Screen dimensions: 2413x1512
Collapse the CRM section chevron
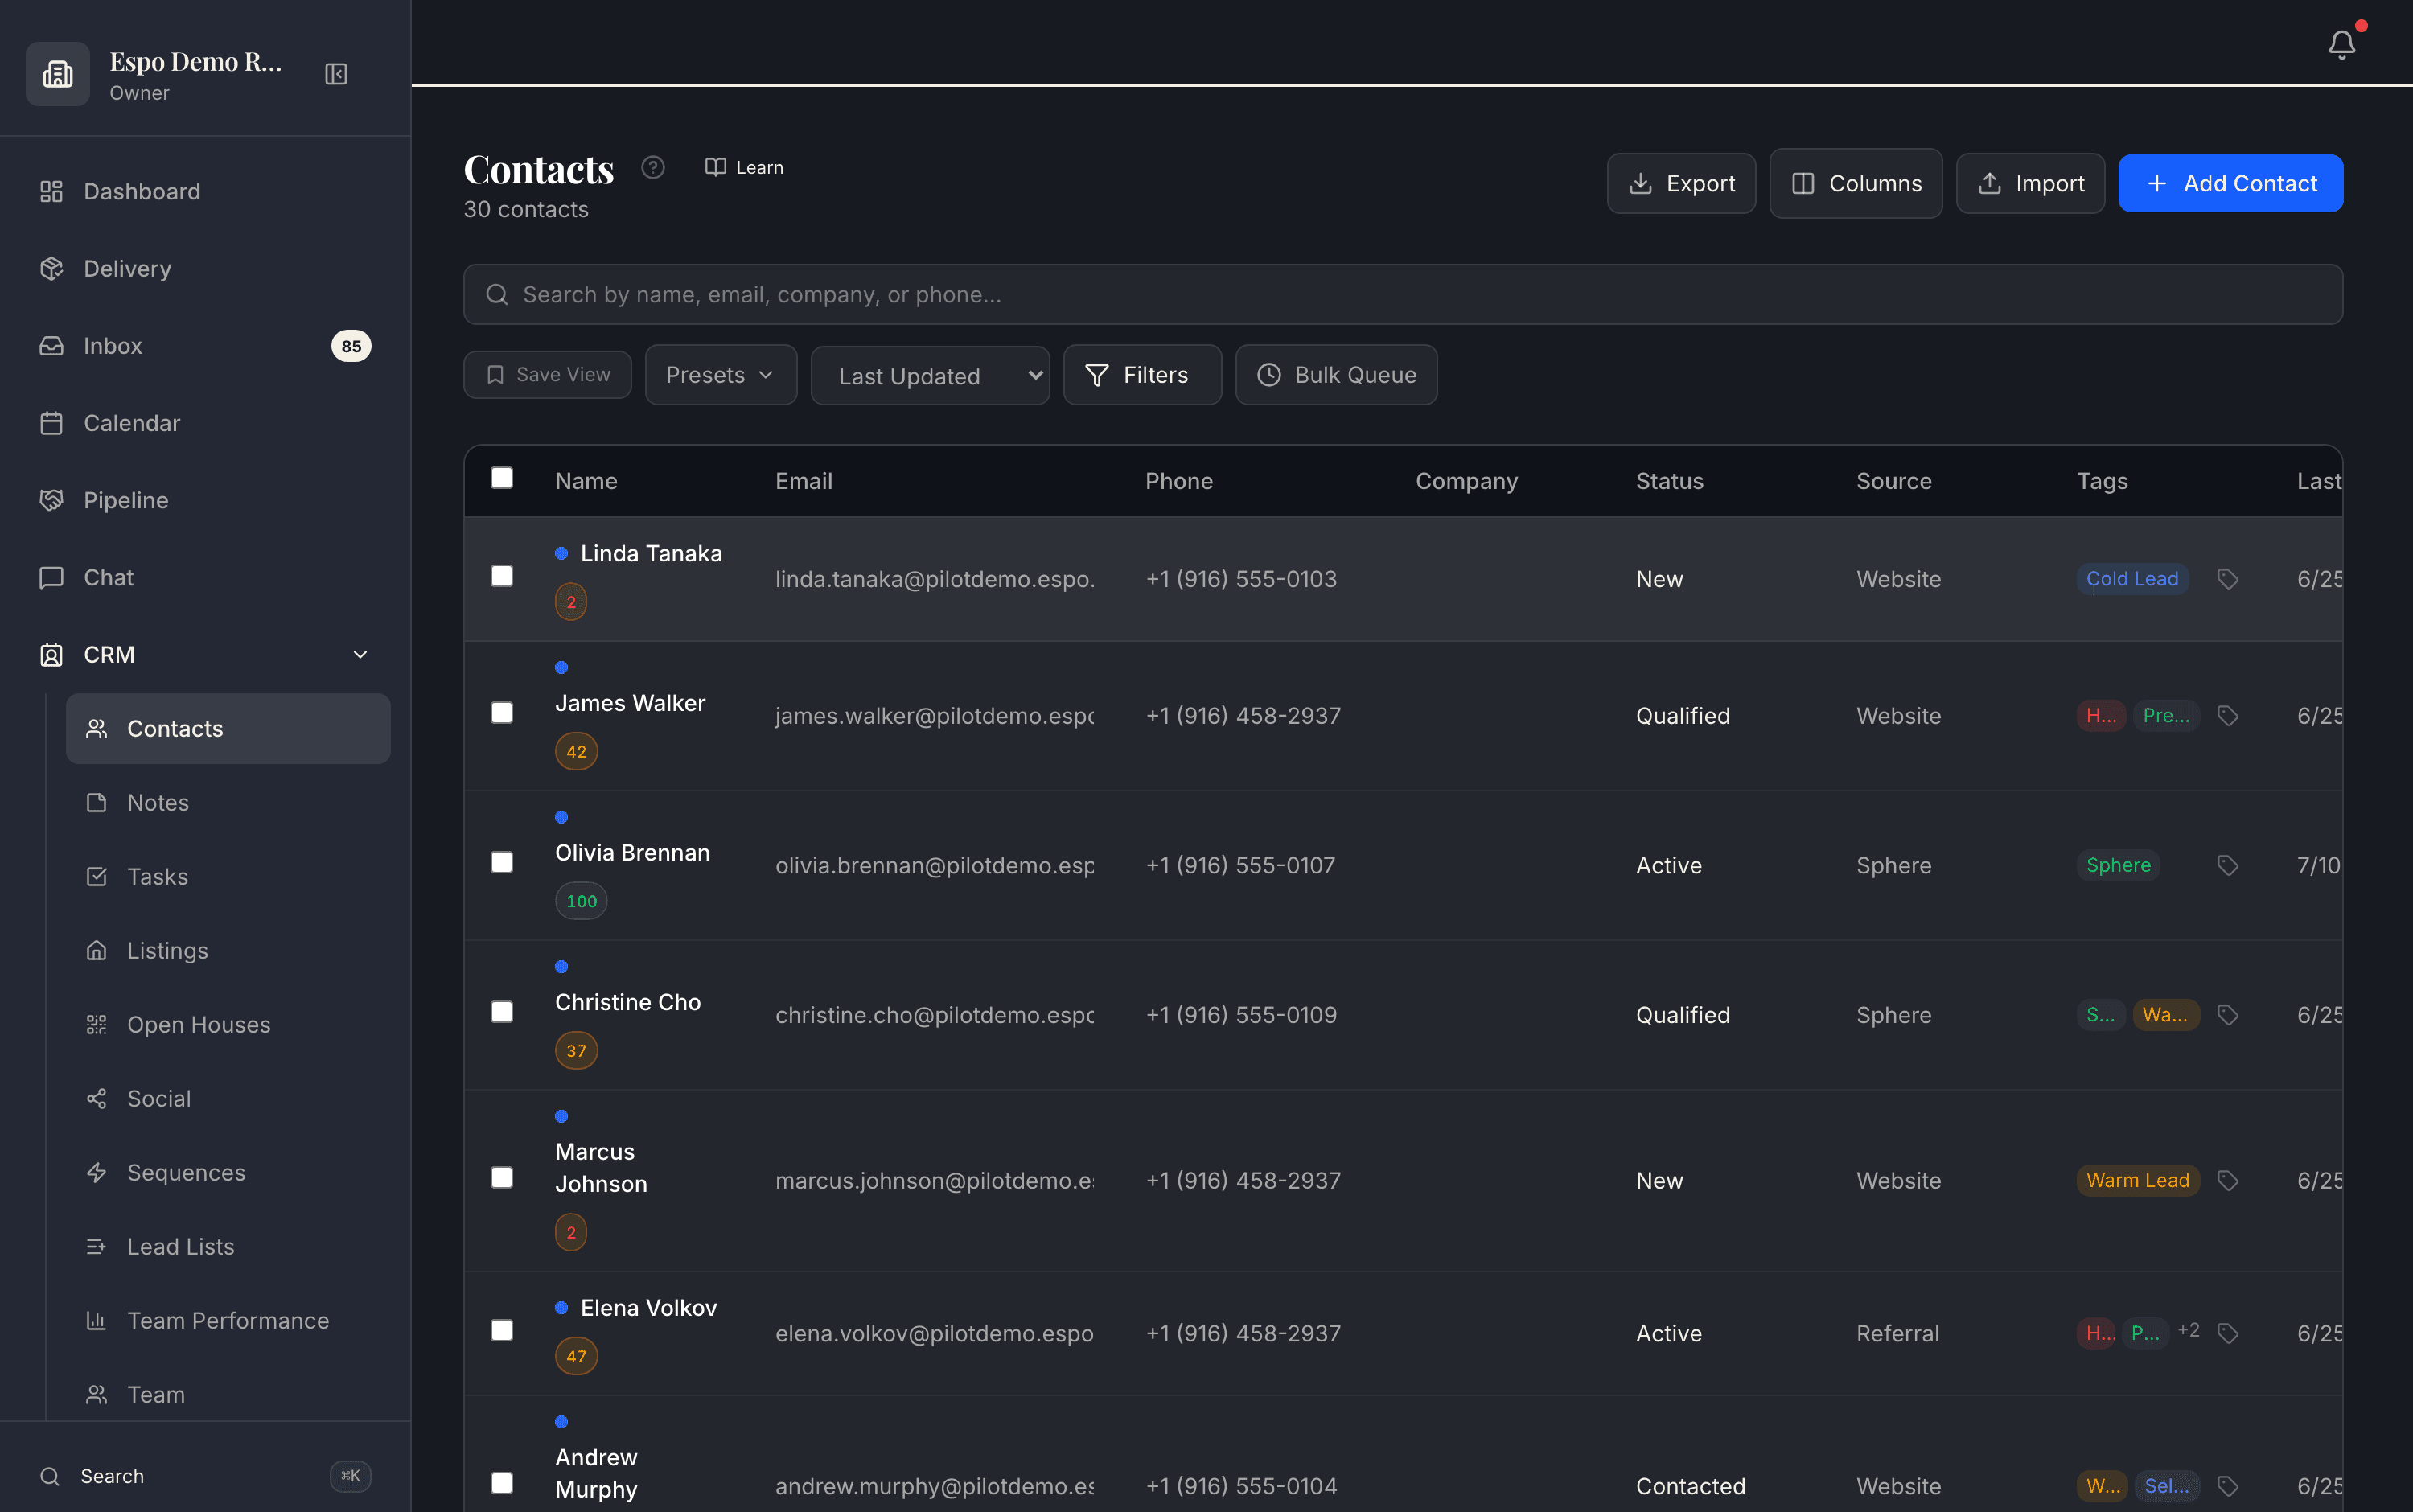pyautogui.click(x=361, y=655)
